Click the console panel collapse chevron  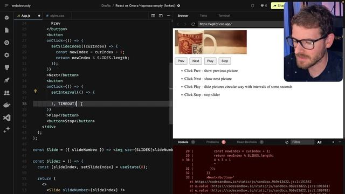pyautogui.click(x=340, y=142)
